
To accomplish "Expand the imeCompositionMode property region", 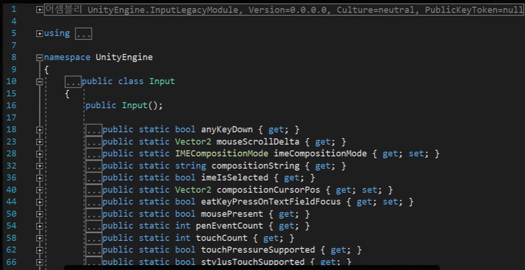I will coord(40,154).
